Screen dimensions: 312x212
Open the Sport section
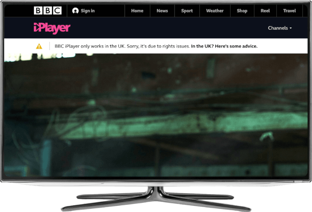(x=187, y=11)
